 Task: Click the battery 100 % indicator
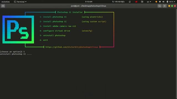[170, 2]
